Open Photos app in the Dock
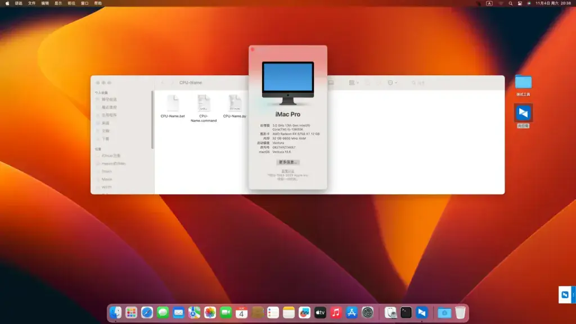Screen dimensions: 576x324 [x=210, y=313]
